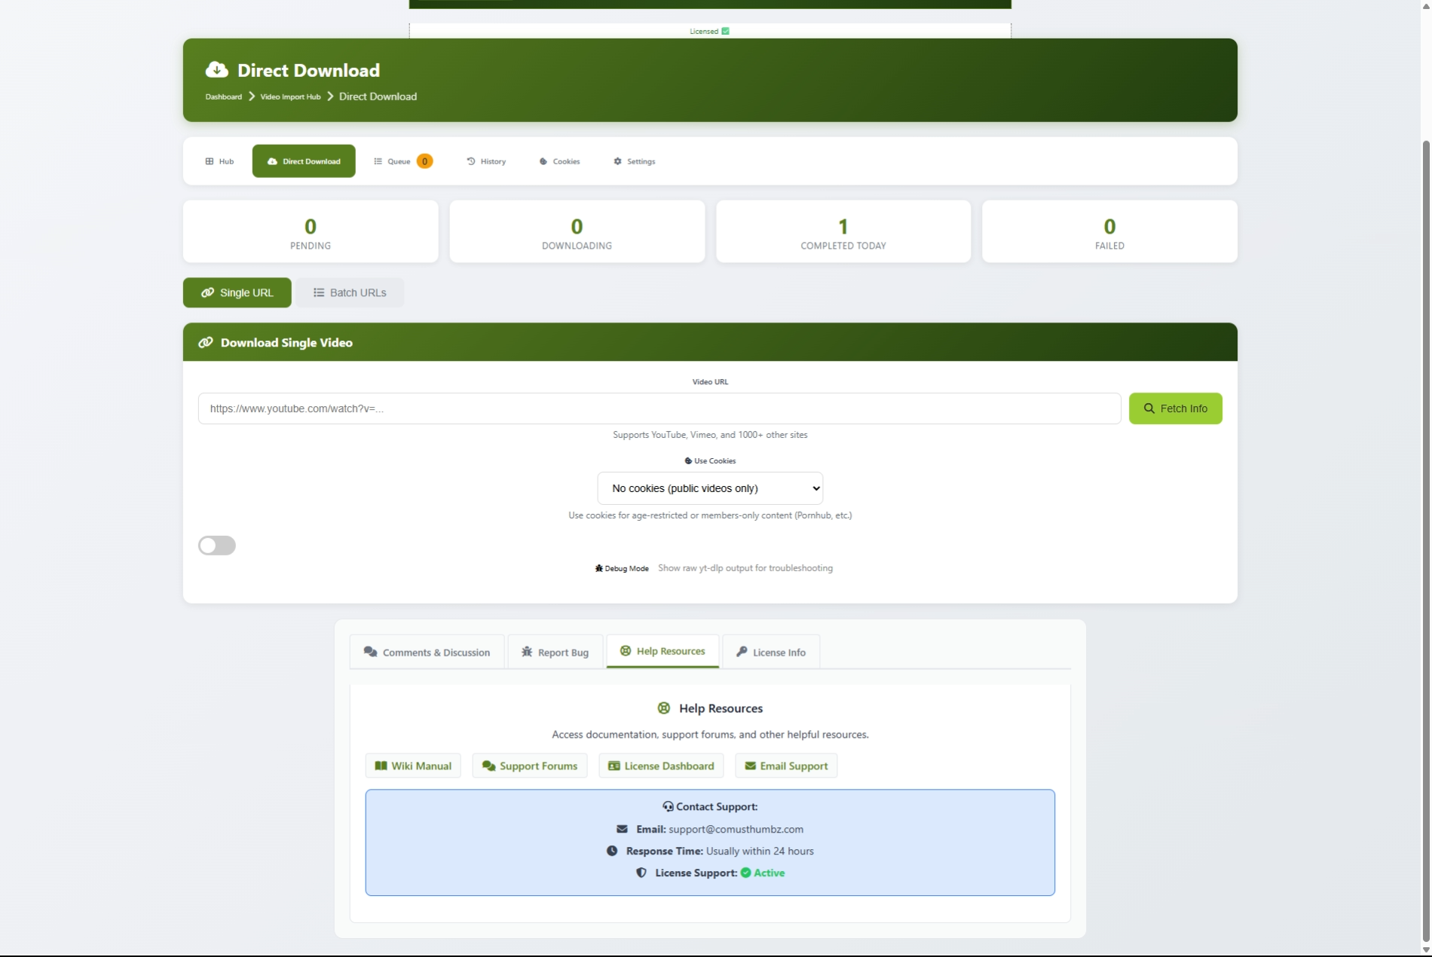
Task: Open the Report Bug tab
Action: tap(555, 653)
